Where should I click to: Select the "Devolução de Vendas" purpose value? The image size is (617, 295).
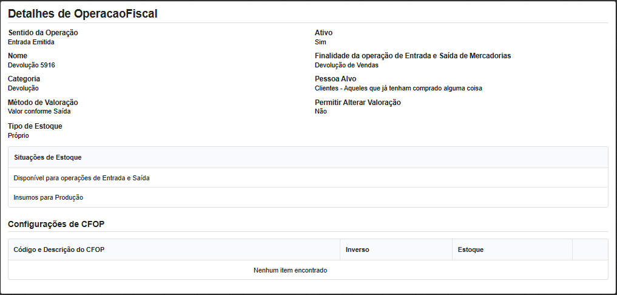[x=346, y=65]
